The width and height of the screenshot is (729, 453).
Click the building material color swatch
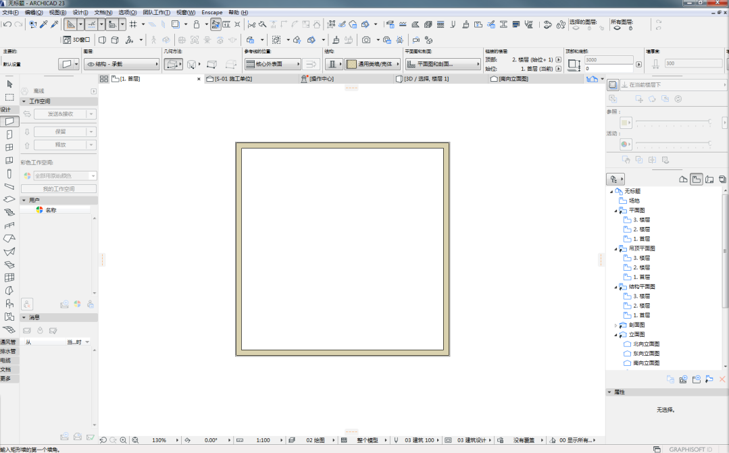(x=351, y=64)
